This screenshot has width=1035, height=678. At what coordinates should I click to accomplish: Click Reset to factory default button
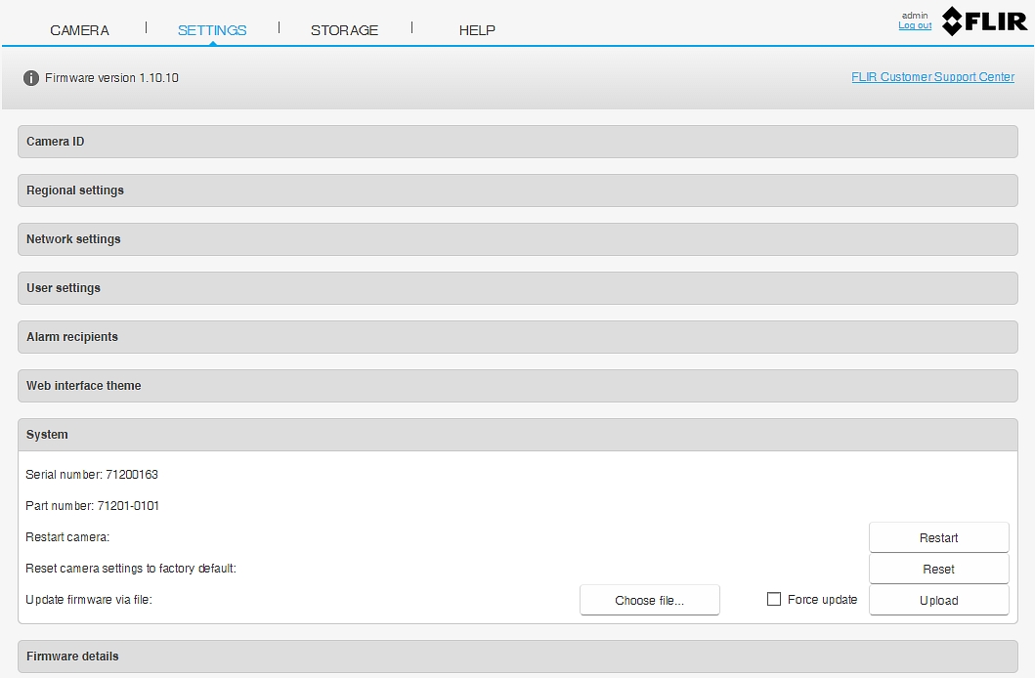pos(938,570)
